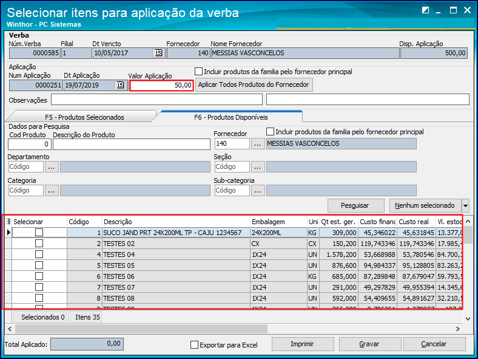The image size is (478, 359).
Task: Click the Total Aplicado value field
Action: pos(87,344)
